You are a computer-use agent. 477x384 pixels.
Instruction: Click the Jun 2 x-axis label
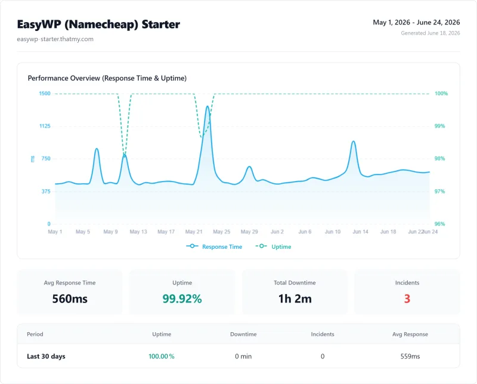pos(277,232)
